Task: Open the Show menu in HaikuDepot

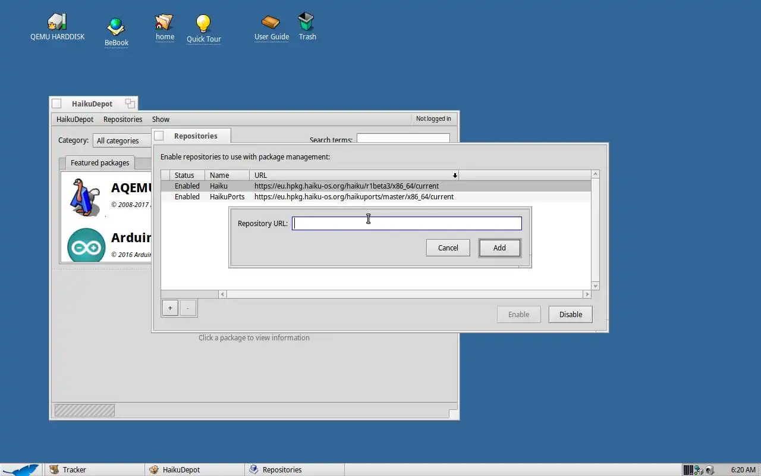Action: coord(161,119)
